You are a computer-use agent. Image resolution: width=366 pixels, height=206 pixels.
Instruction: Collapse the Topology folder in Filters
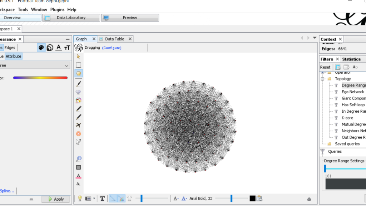322,79
